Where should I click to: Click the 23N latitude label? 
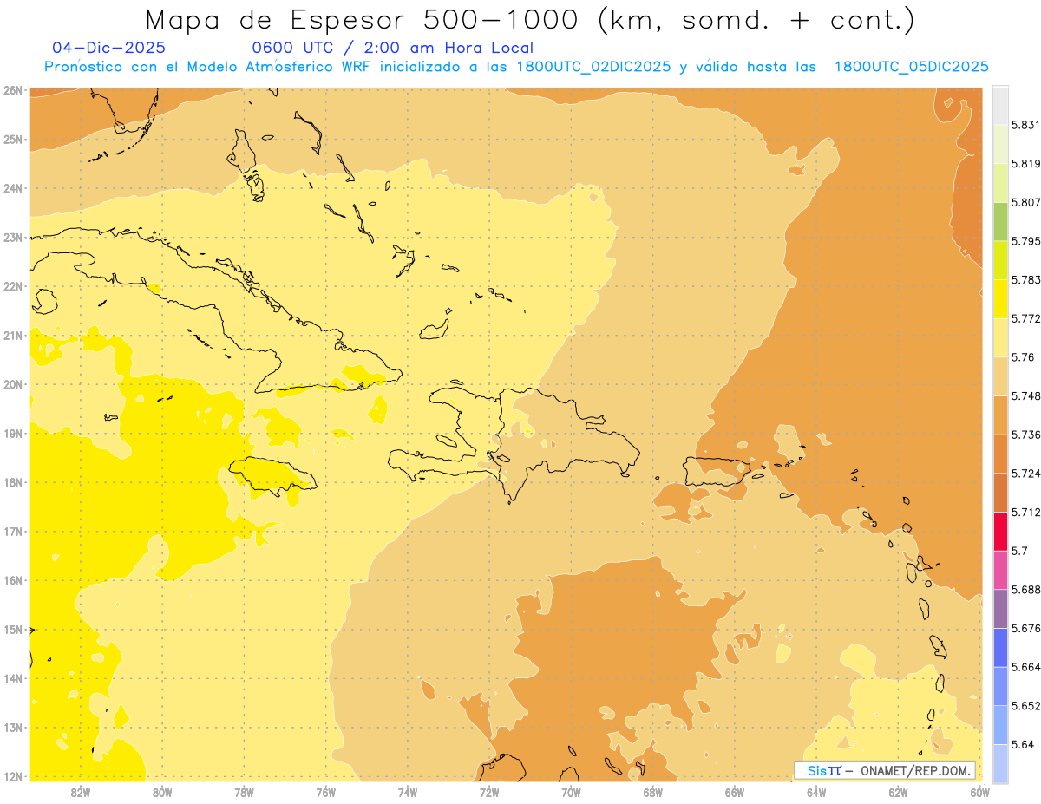pyautogui.click(x=12, y=237)
